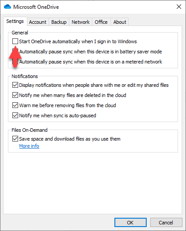Click the Microsoft OneDrive window title
The width and height of the screenshot is (186, 231).
pos(36,7)
